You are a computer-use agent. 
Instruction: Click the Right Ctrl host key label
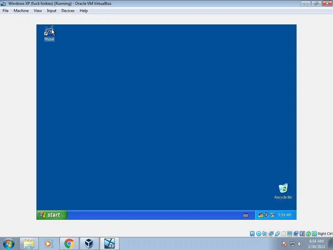coord(325,234)
